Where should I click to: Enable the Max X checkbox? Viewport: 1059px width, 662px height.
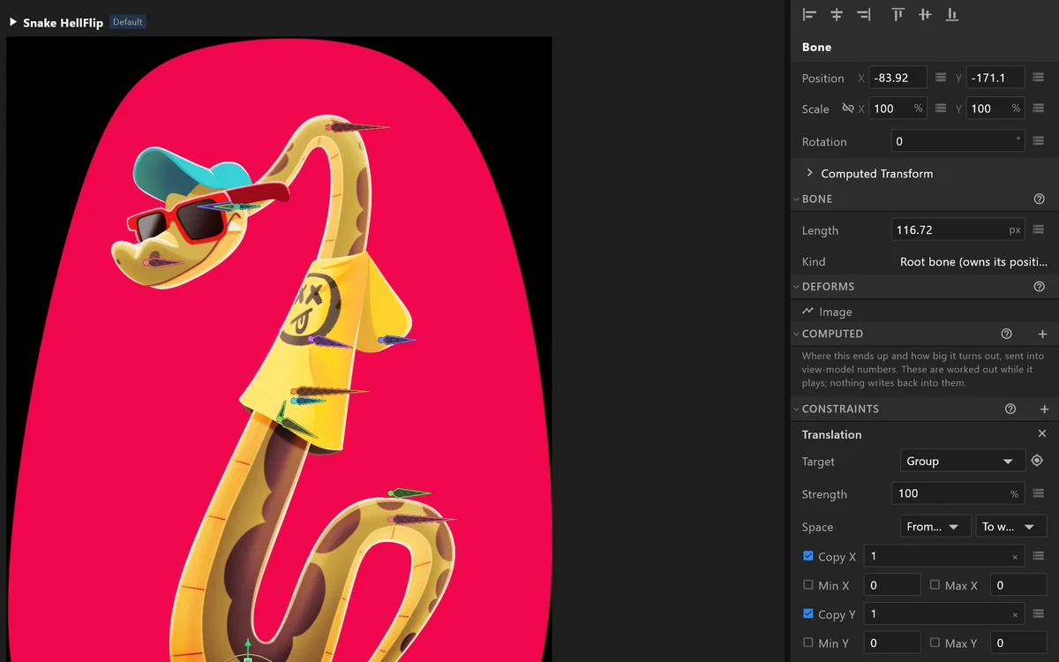click(x=935, y=585)
